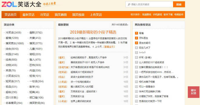
Task: Open category 爆笑男女(1068)
Action: pos(15,43)
